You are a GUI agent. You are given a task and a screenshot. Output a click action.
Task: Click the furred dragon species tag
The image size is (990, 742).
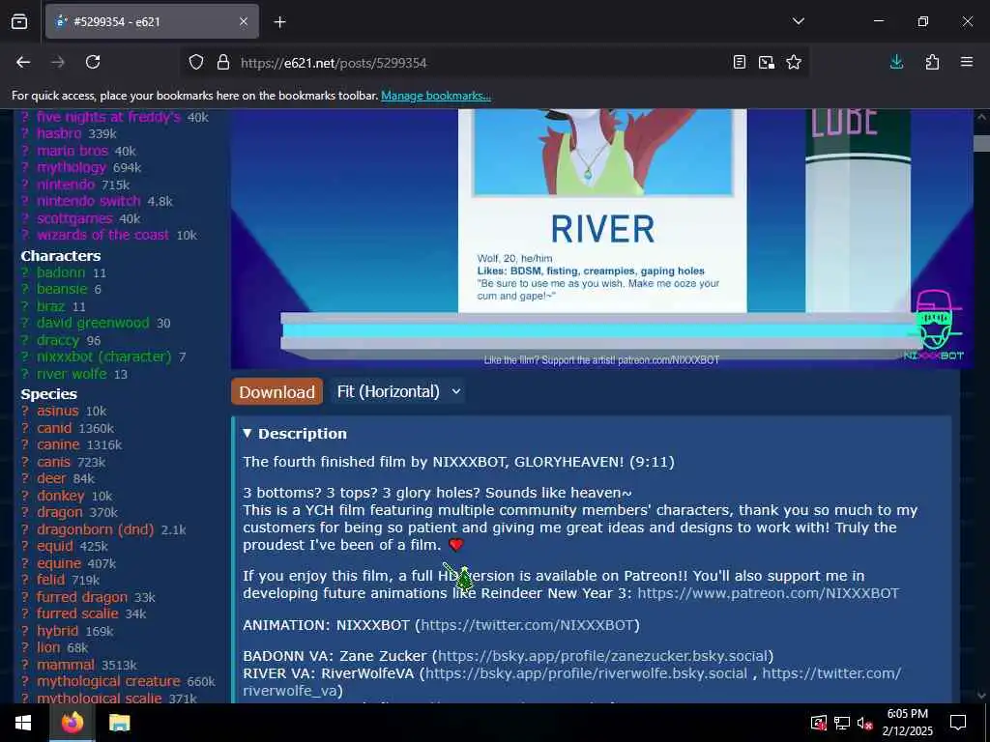pyautogui.click(x=82, y=597)
